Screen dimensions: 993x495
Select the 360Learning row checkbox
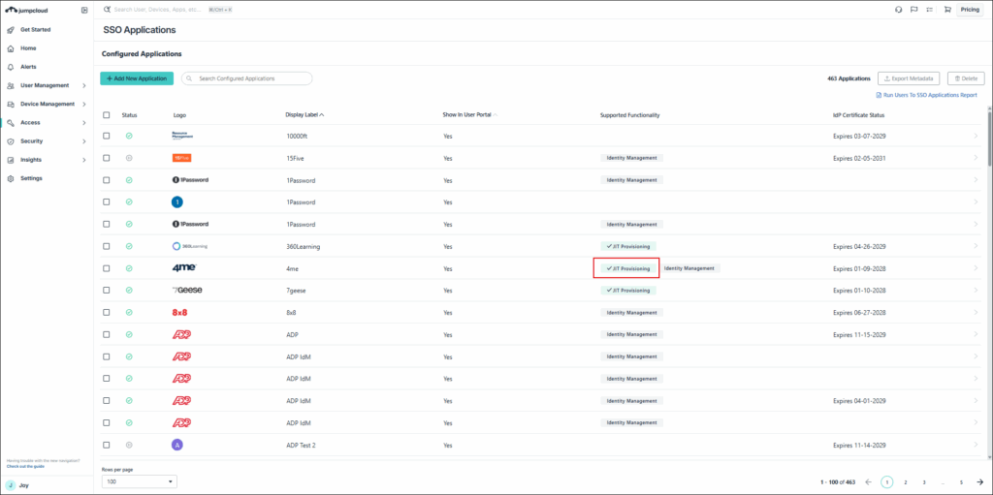[107, 246]
